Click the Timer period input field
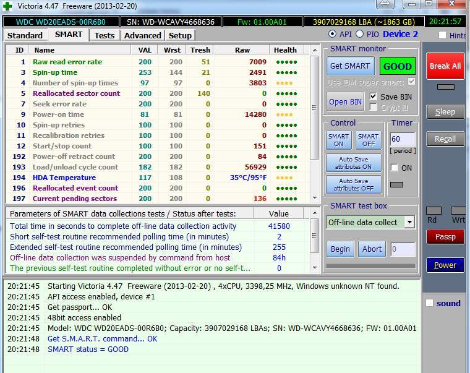The image size is (470, 373). pyautogui.click(x=403, y=139)
